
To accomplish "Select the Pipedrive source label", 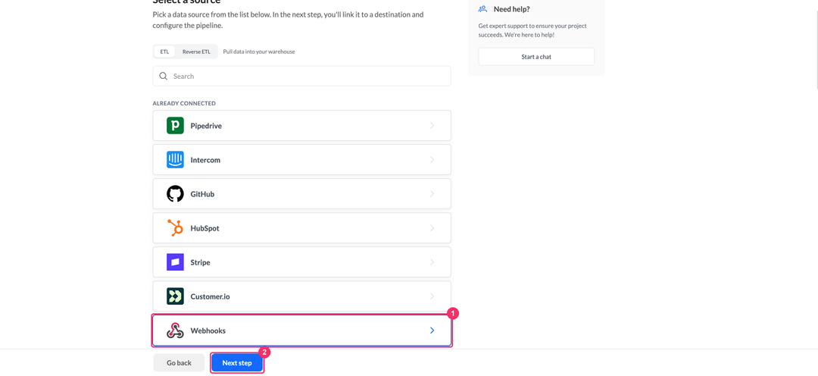I will click(206, 126).
